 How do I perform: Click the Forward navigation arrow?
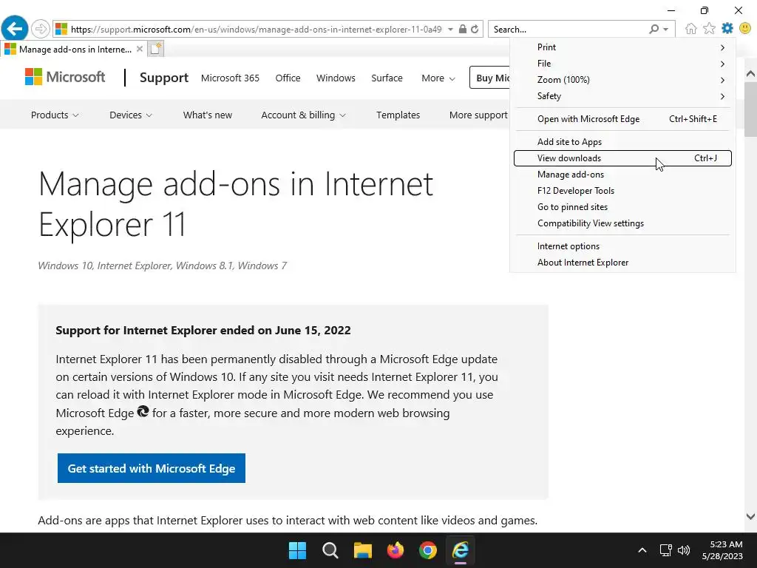coord(41,29)
